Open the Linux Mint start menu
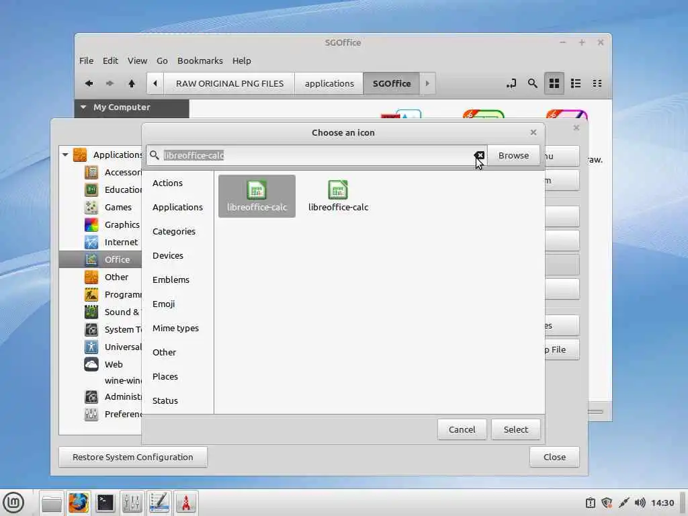 (13, 503)
